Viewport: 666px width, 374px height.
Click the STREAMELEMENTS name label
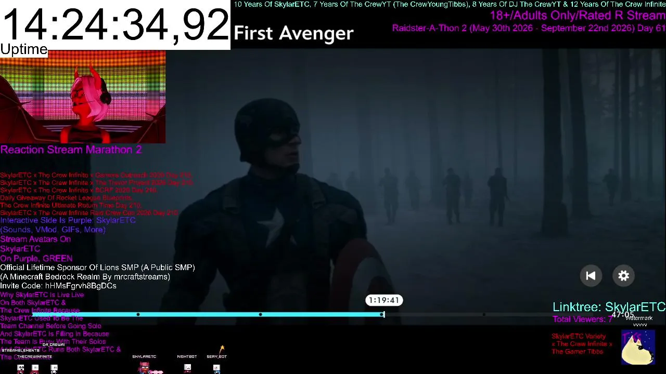[x=20, y=351]
